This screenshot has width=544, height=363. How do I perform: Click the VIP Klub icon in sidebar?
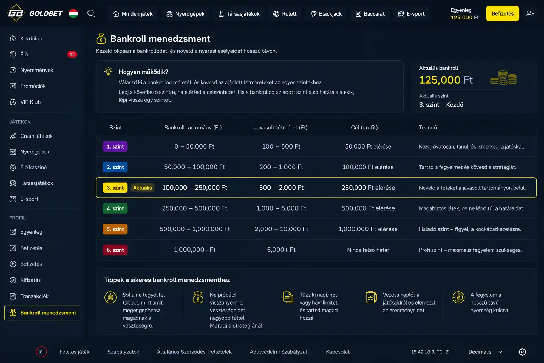[x=13, y=102]
